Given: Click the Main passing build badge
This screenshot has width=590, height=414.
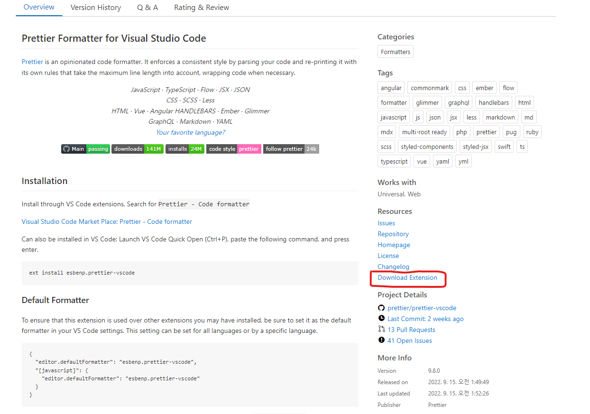Looking at the screenshot, I should click(x=85, y=148).
